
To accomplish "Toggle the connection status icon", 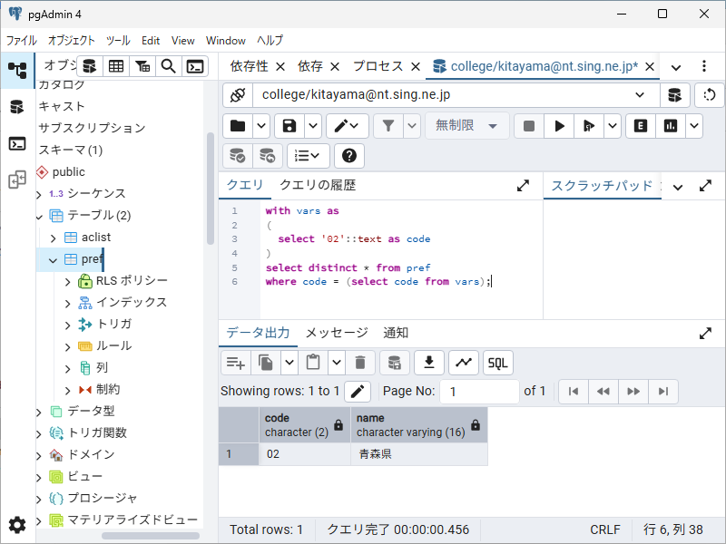I will click(238, 95).
